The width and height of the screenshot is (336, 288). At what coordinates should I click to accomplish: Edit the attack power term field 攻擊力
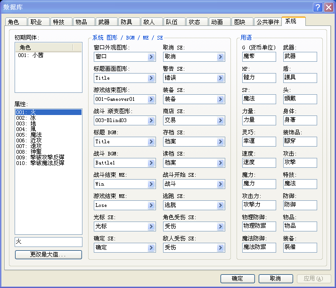[259, 205]
